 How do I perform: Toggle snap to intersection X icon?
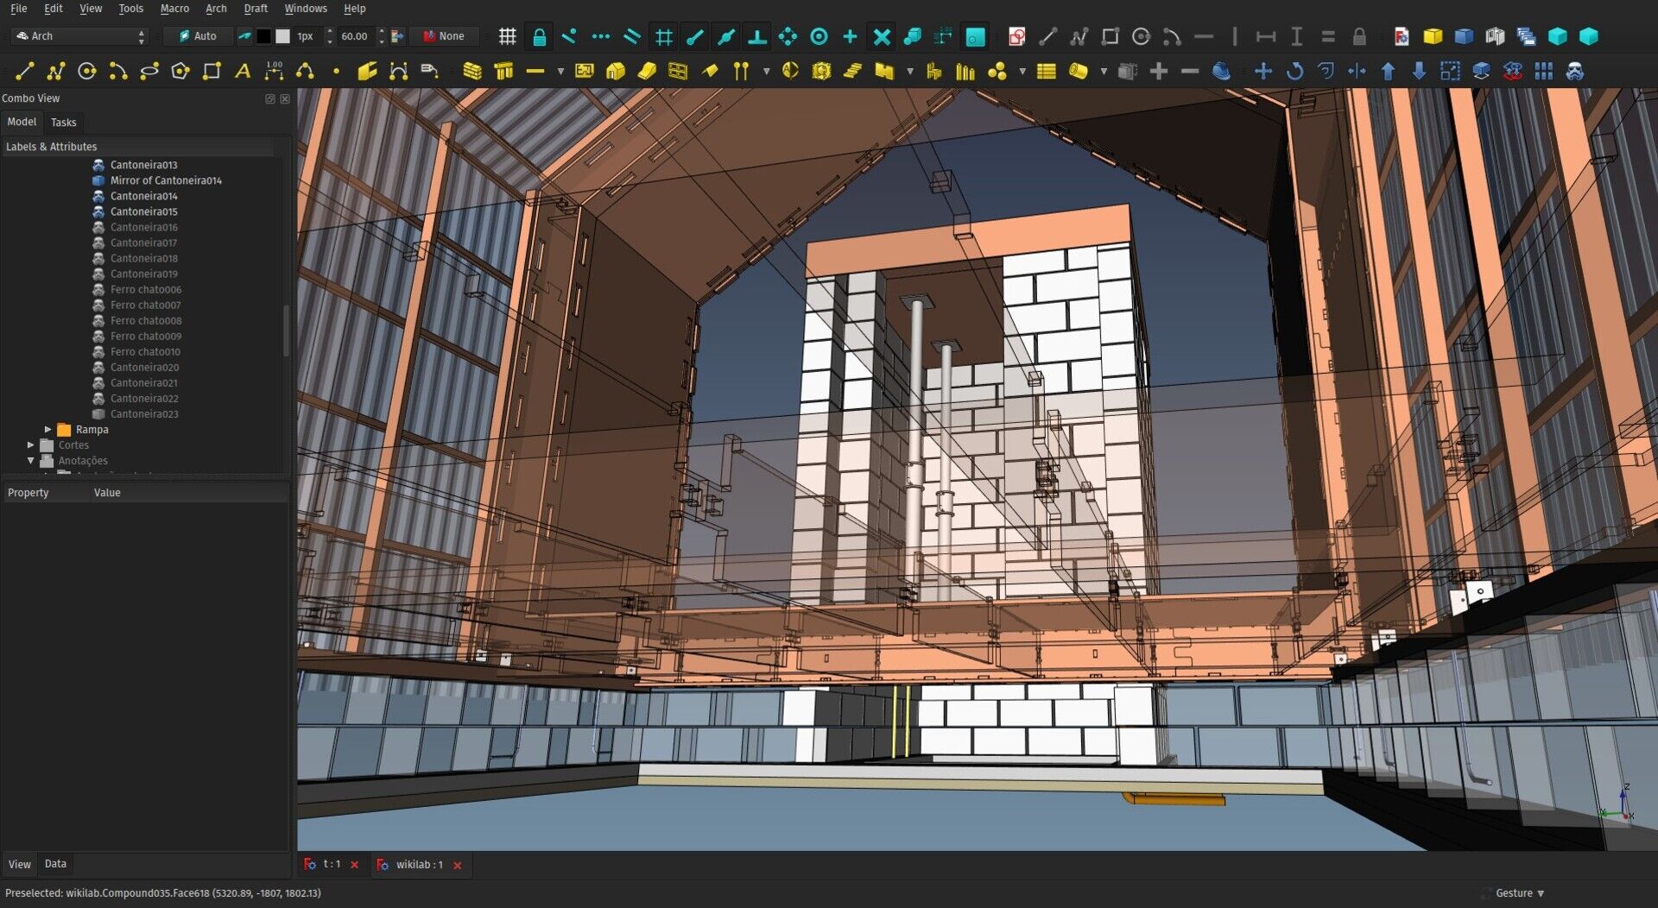882,36
